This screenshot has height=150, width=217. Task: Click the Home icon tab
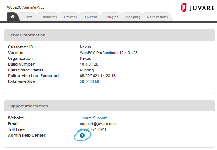(13, 17)
